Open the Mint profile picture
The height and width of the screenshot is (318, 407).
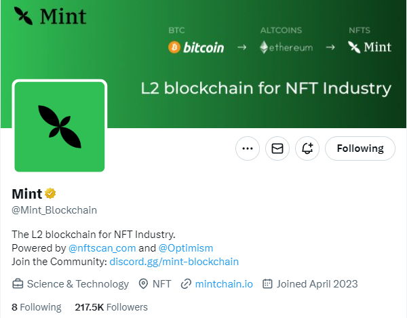pyautogui.click(x=60, y=127)
